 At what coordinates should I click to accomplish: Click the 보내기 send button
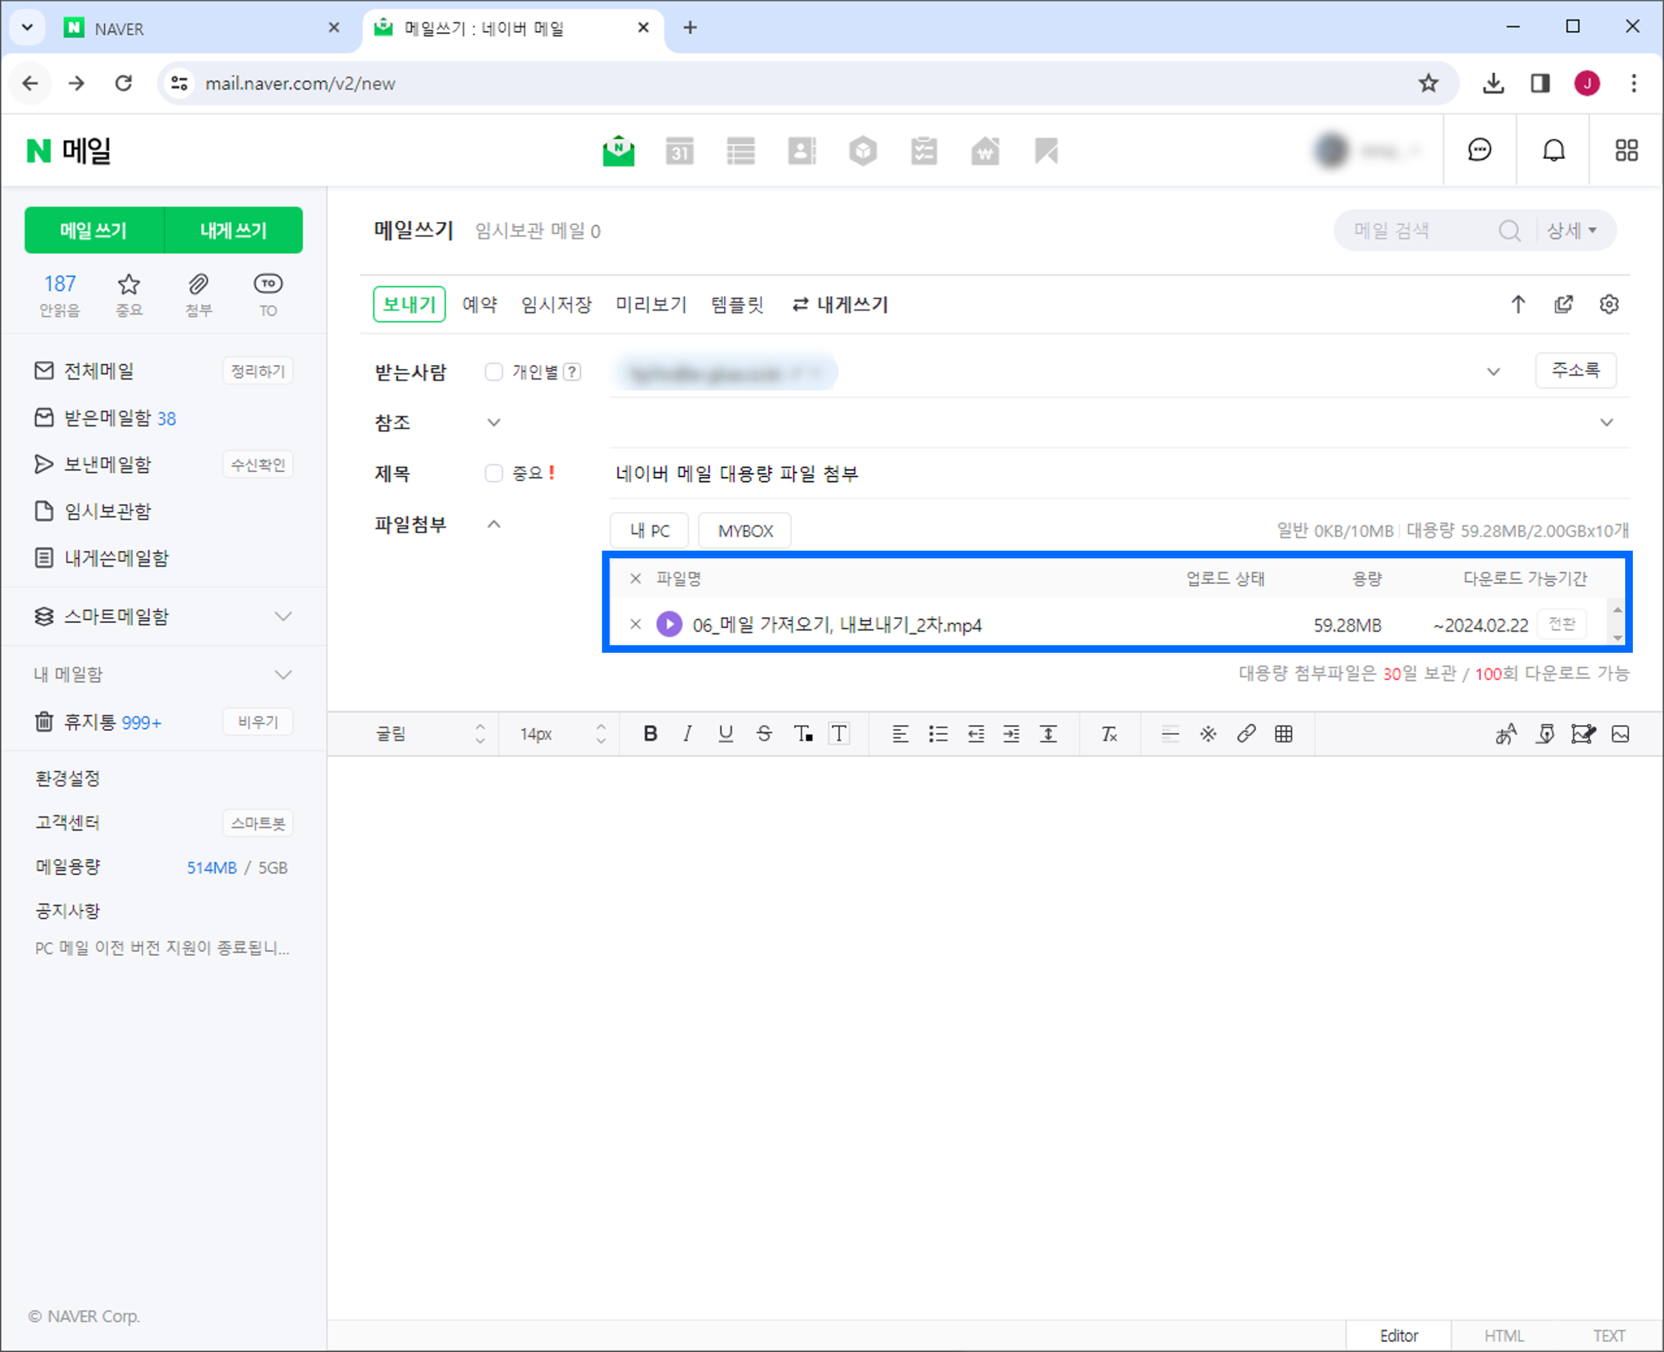click(409, 304)
